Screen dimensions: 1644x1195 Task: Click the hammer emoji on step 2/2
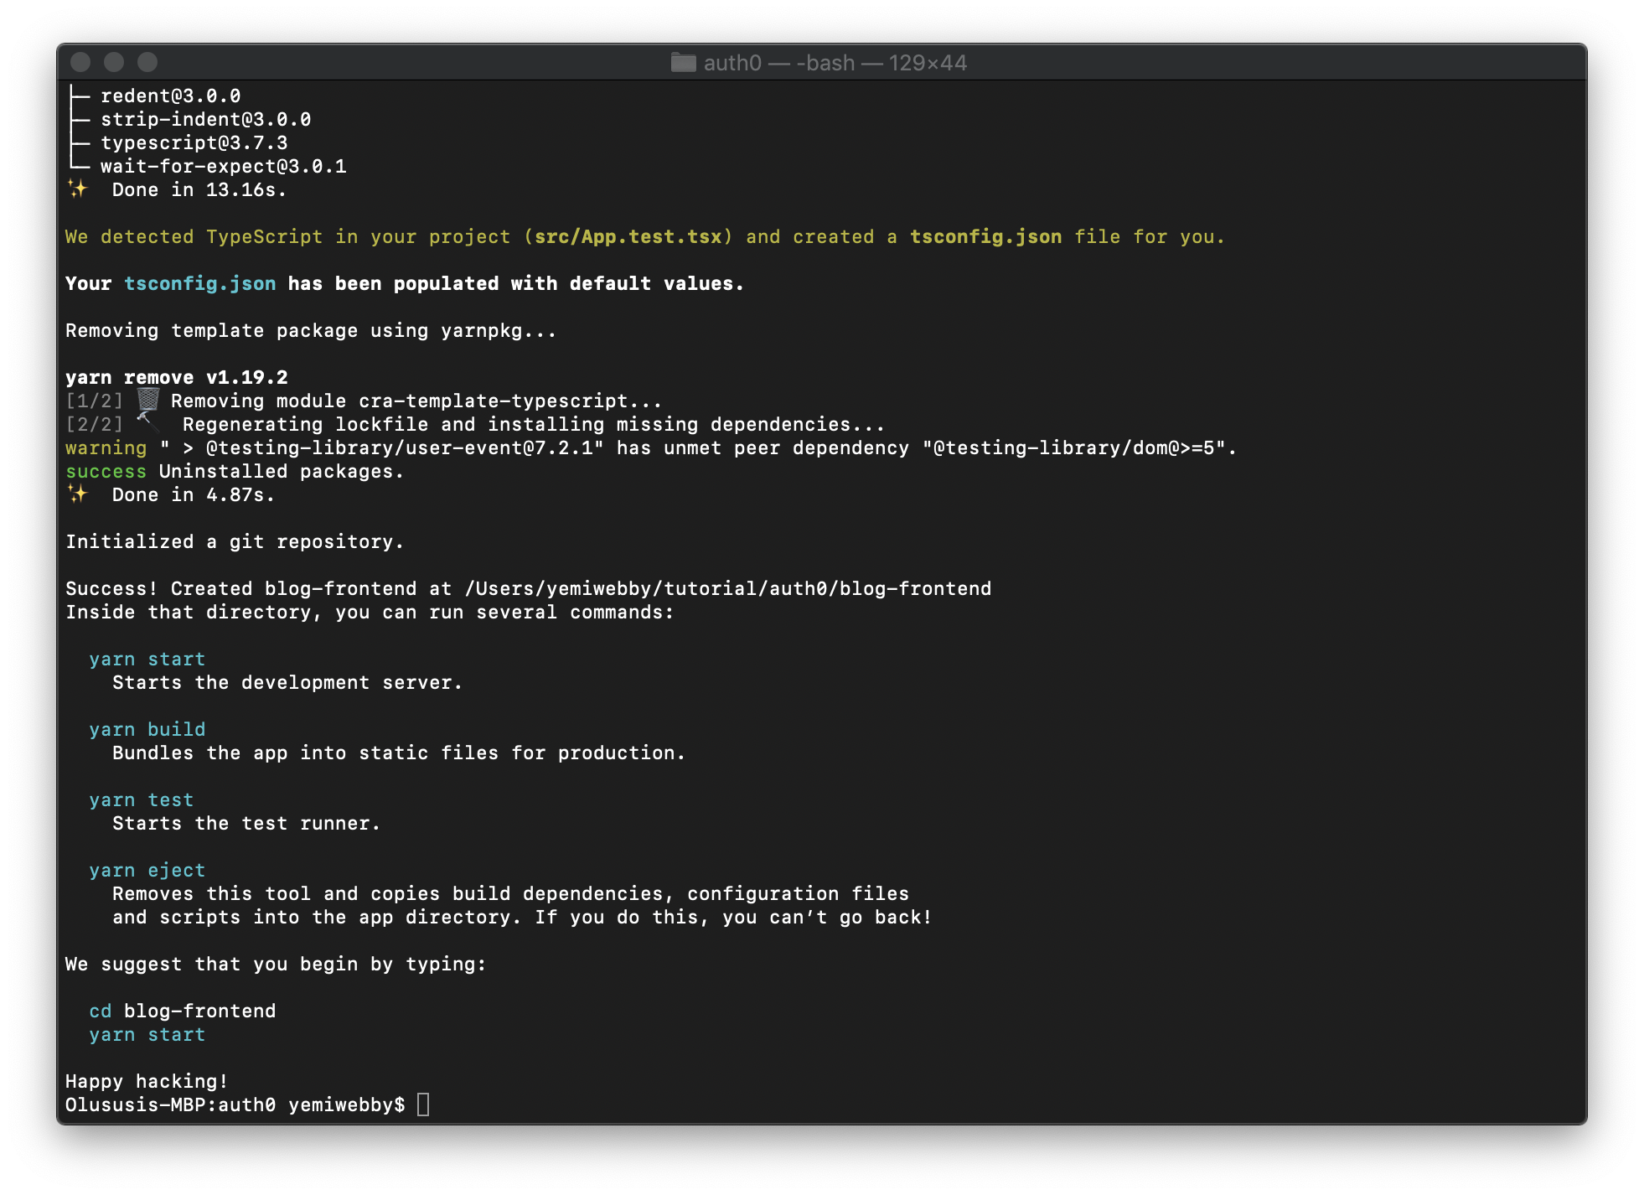click(148, 422)
